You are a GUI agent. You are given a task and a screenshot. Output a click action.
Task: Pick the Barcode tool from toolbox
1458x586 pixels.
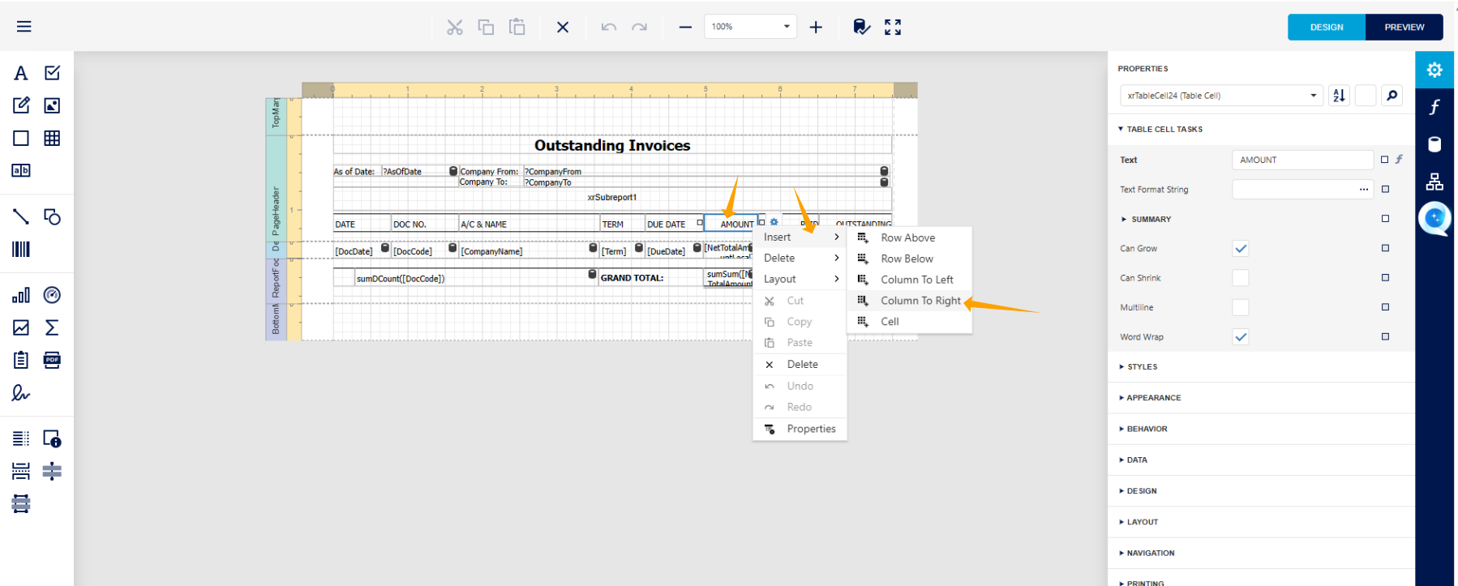(21, 250)
